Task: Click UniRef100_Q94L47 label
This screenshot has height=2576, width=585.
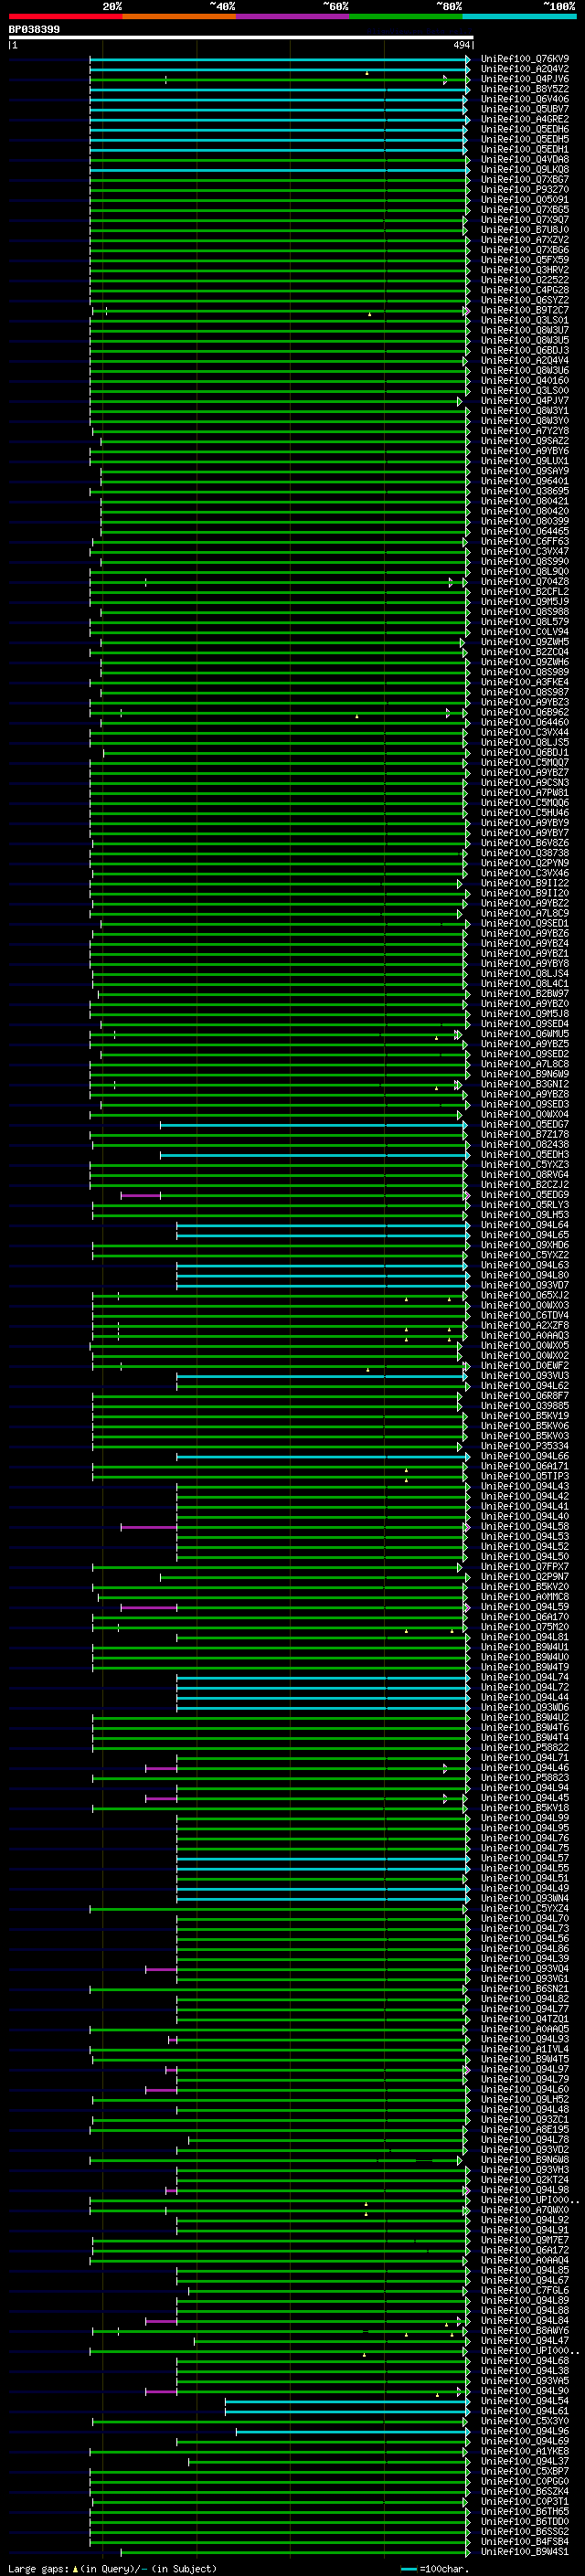Action: tap(525, 2340)
